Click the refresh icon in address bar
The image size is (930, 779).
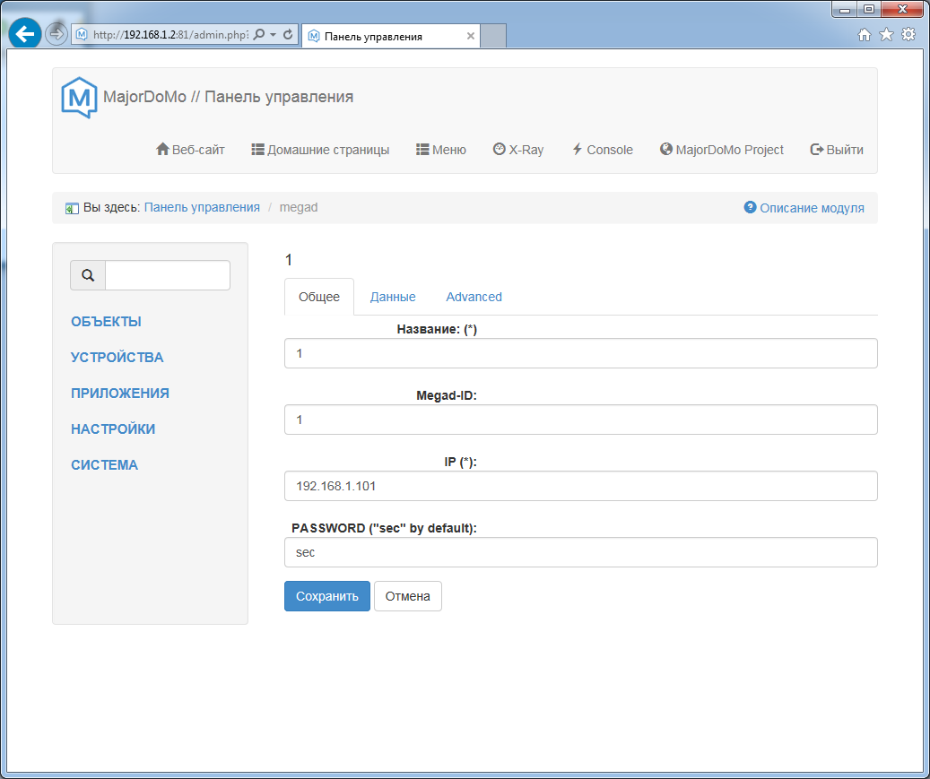pyautogui.click(x=288, y=35)
